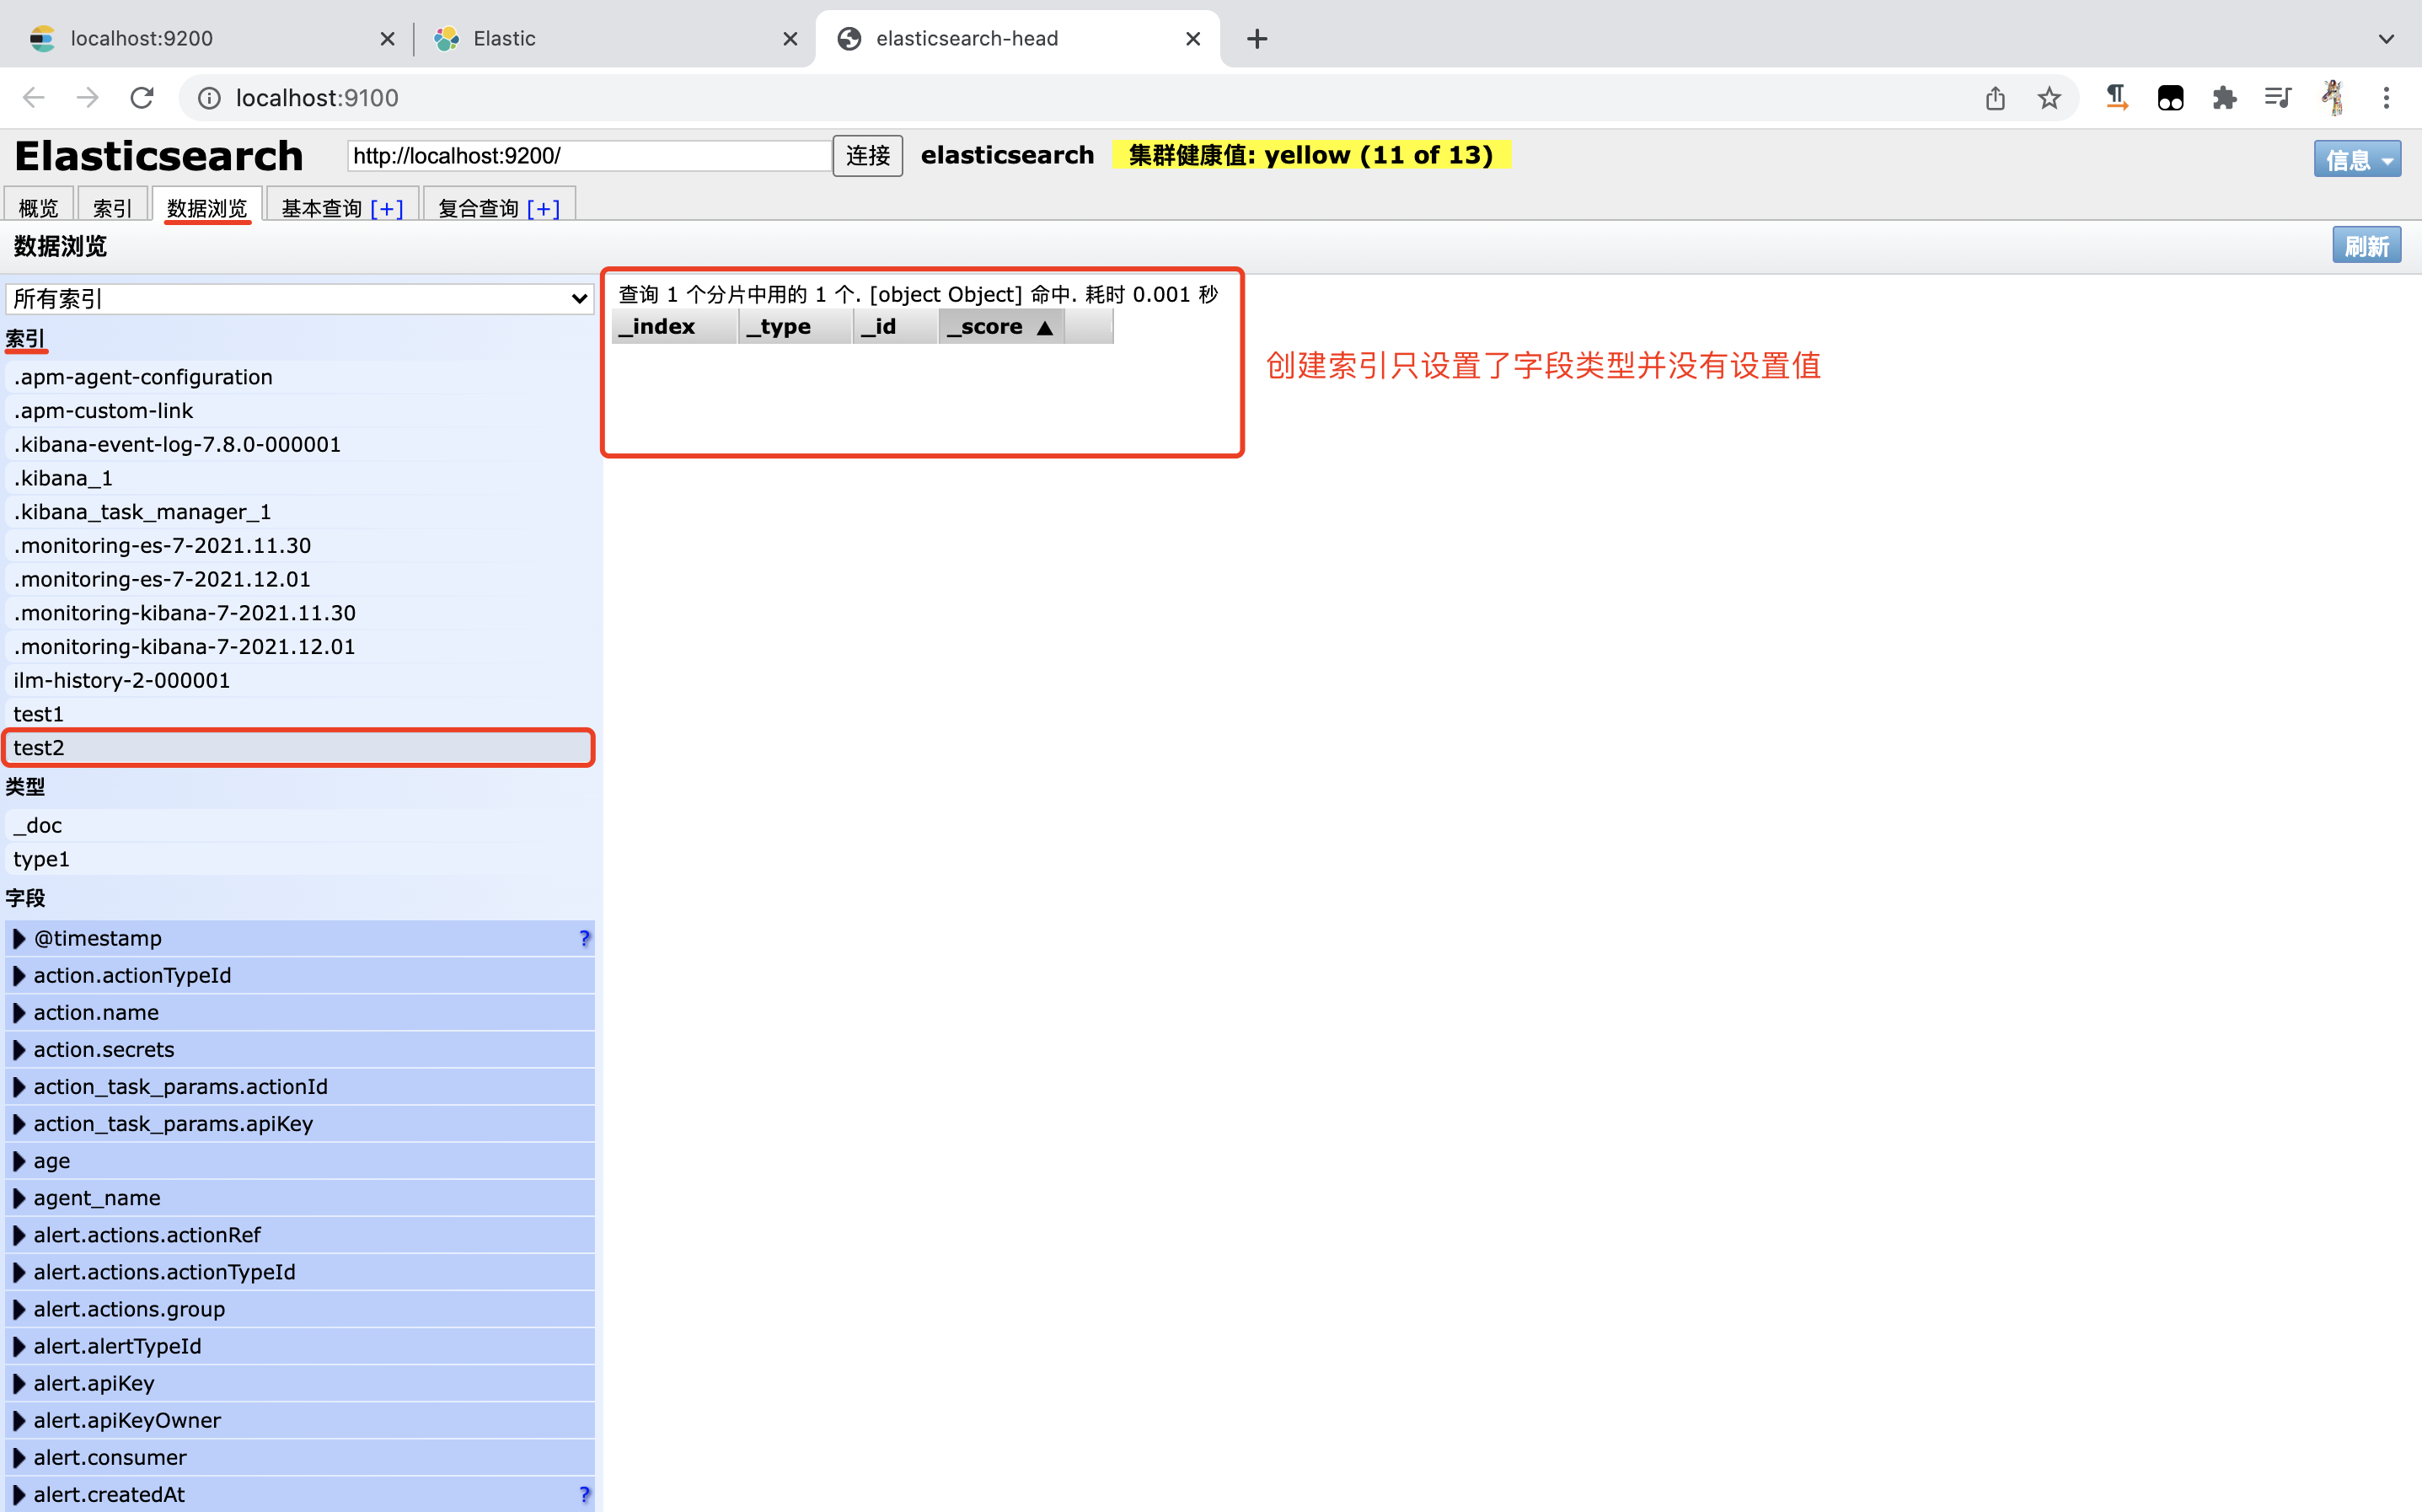This screenshot has height=1512, width=2422.
Task: Select the test1 index
Action: click(x=300, y=713)
